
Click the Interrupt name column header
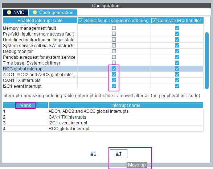tap(126, 105)
